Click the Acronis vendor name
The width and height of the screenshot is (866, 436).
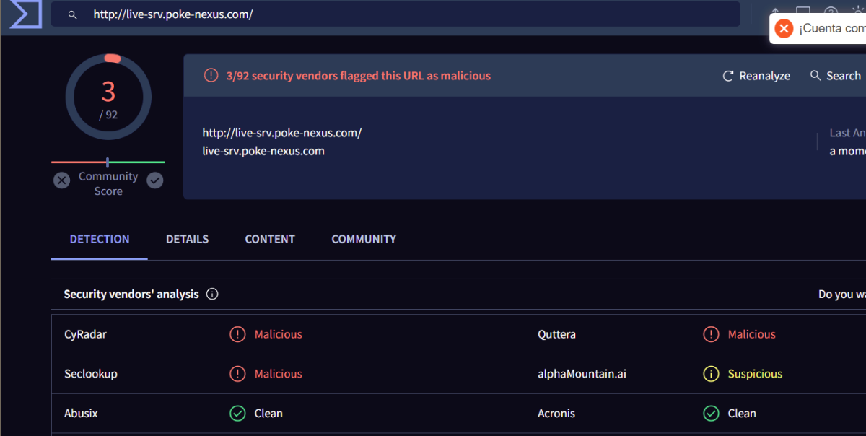point(556,414)
